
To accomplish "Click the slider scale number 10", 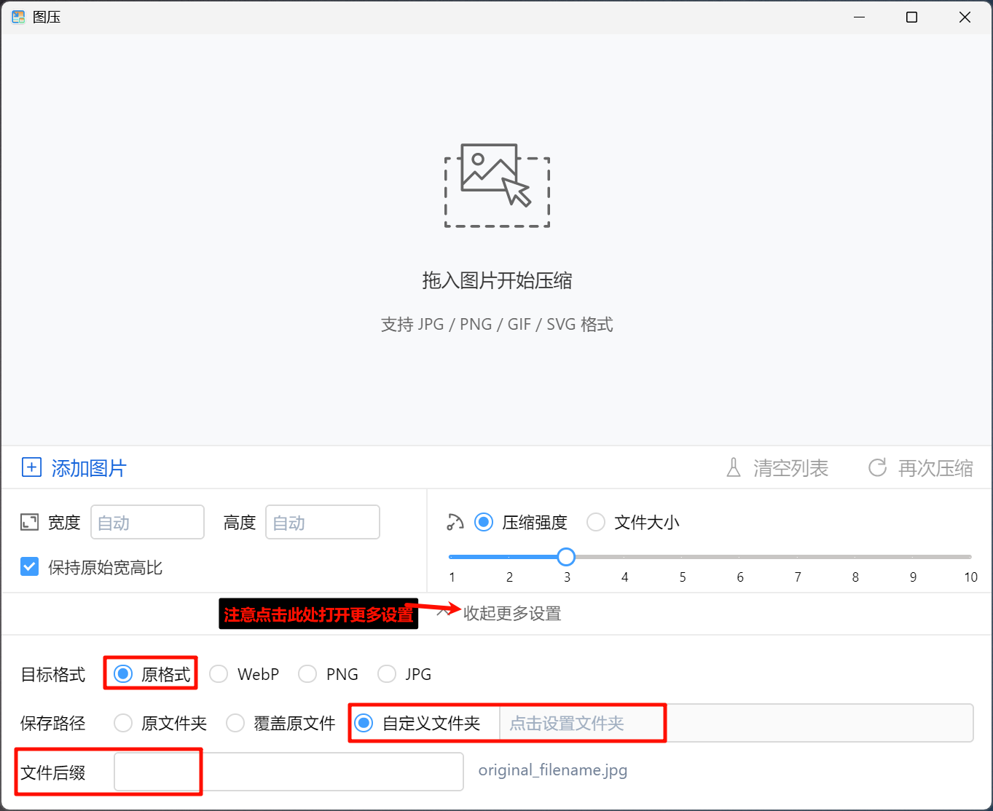I will 970,577.
